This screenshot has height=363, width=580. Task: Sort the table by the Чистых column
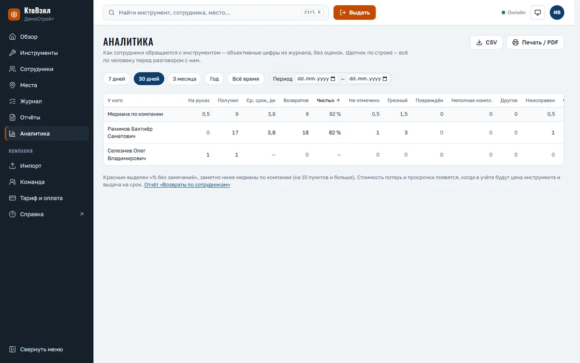[329, 101]
